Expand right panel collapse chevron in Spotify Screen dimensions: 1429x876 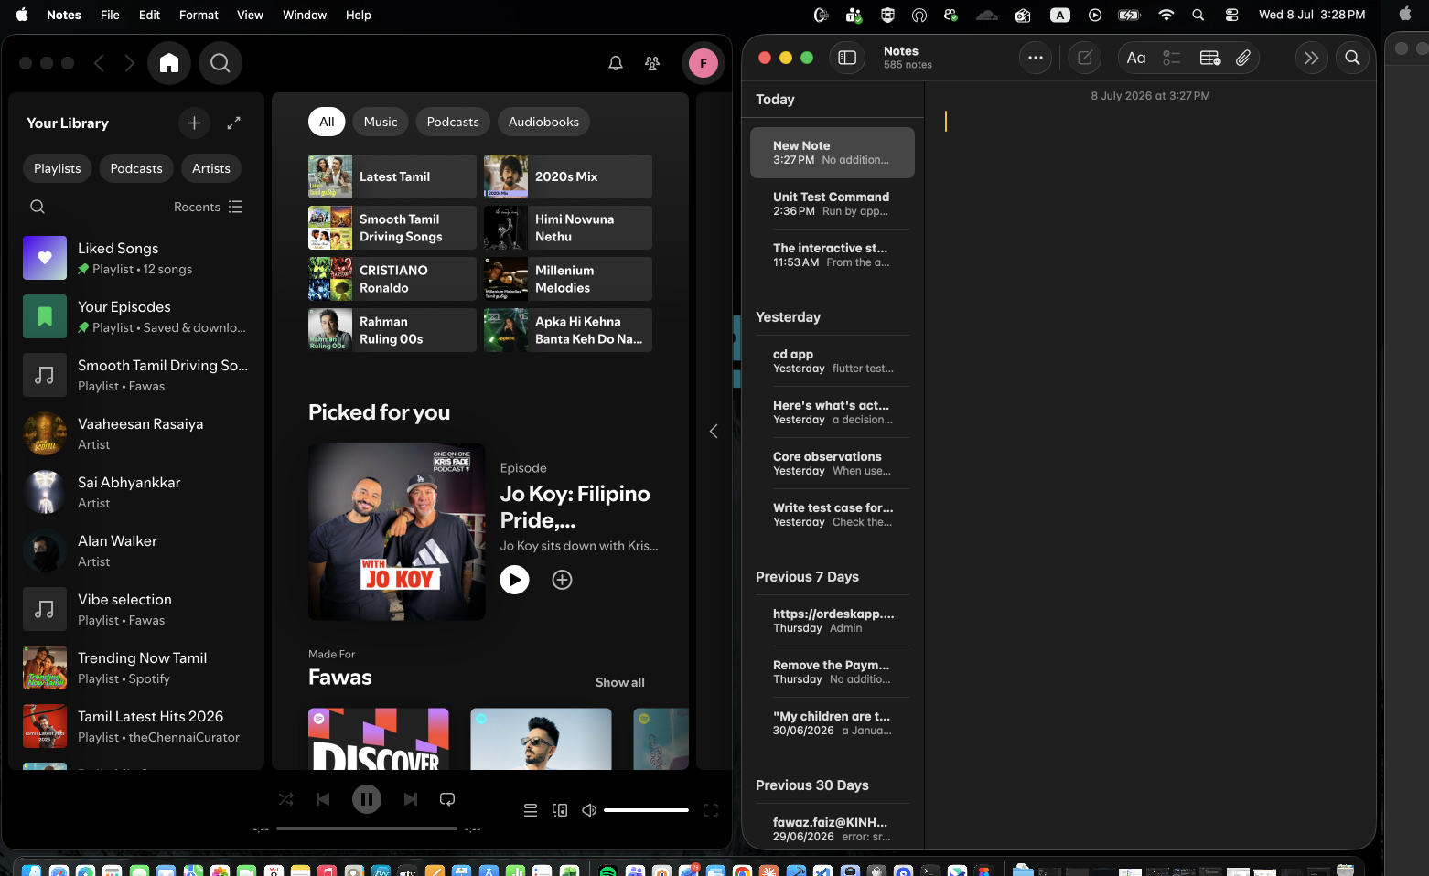pos(714,431)
